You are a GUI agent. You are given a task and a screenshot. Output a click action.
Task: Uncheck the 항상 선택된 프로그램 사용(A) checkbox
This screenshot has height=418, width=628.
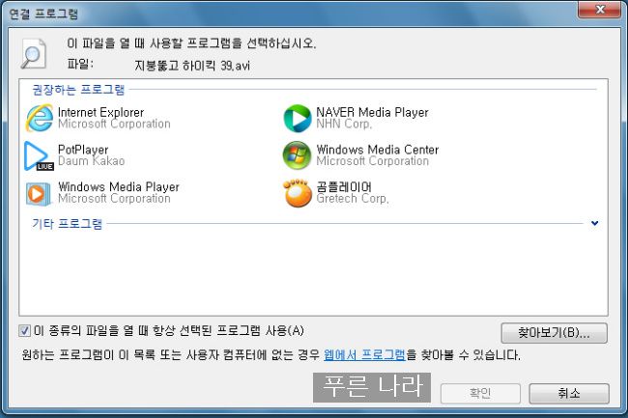pyautogui.click(x=24, y=331)
